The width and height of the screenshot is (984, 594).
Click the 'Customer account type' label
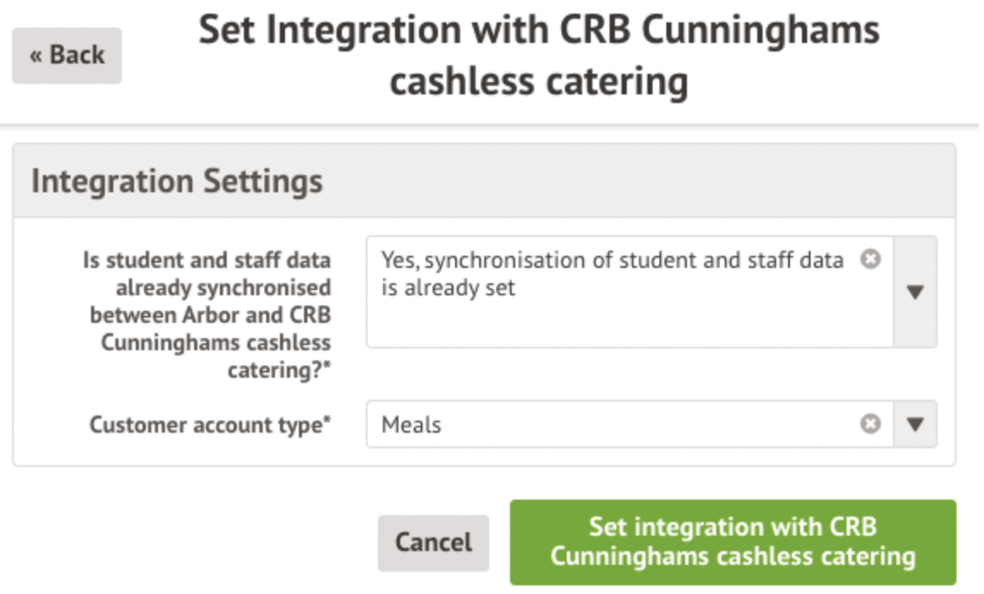click(206, 424)
